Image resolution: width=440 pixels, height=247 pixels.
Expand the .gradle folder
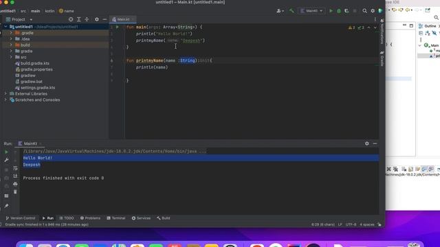11,33
